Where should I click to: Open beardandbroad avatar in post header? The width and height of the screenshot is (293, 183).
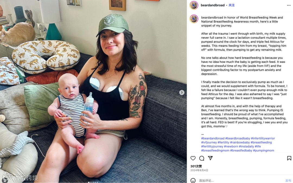coord(194,5)
